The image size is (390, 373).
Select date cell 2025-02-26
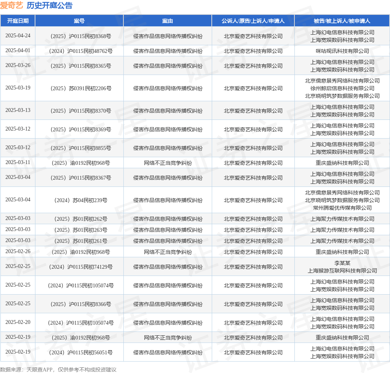coord(18,252)
